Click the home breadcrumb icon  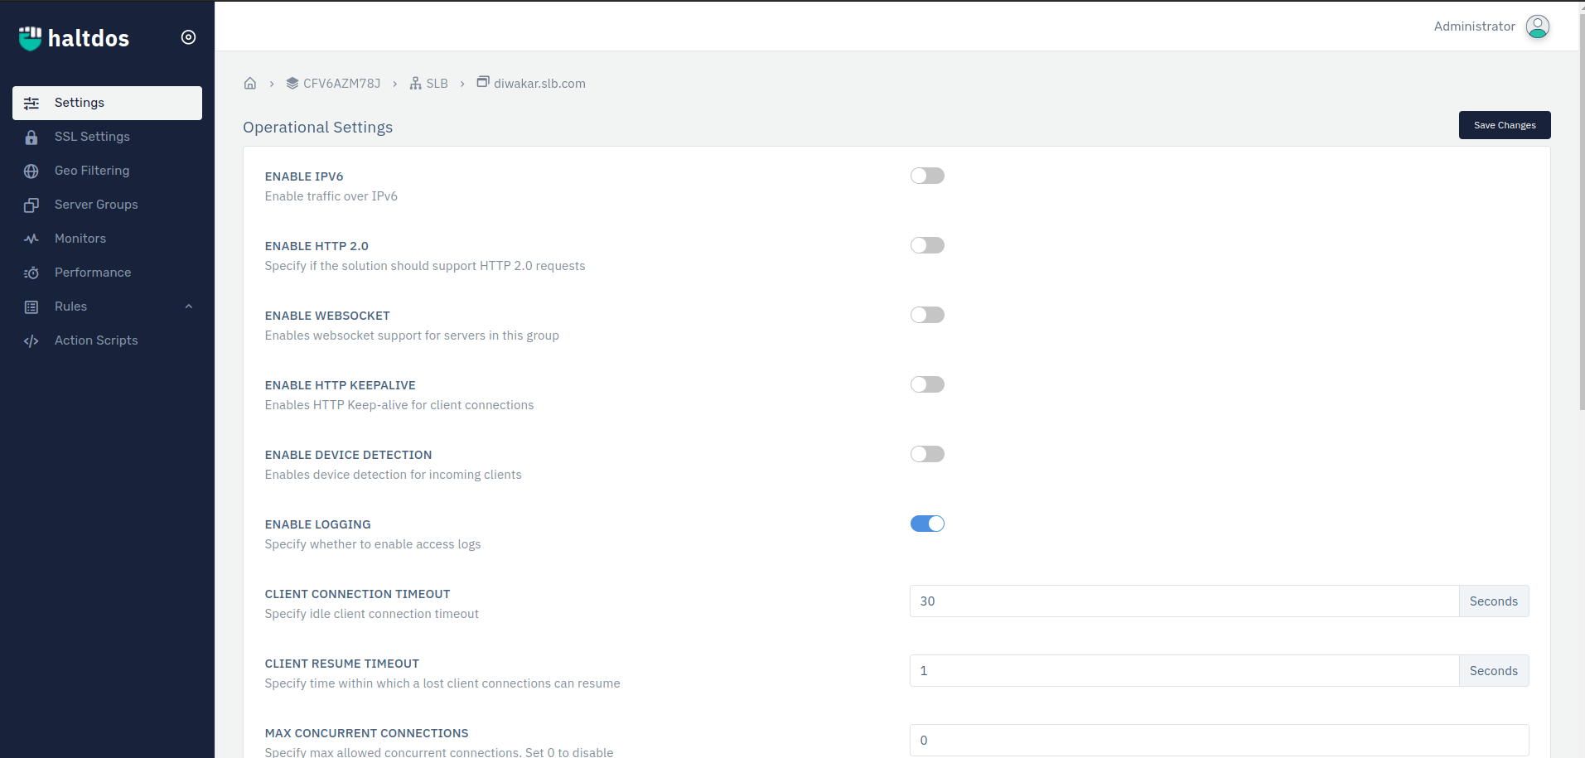250,84
